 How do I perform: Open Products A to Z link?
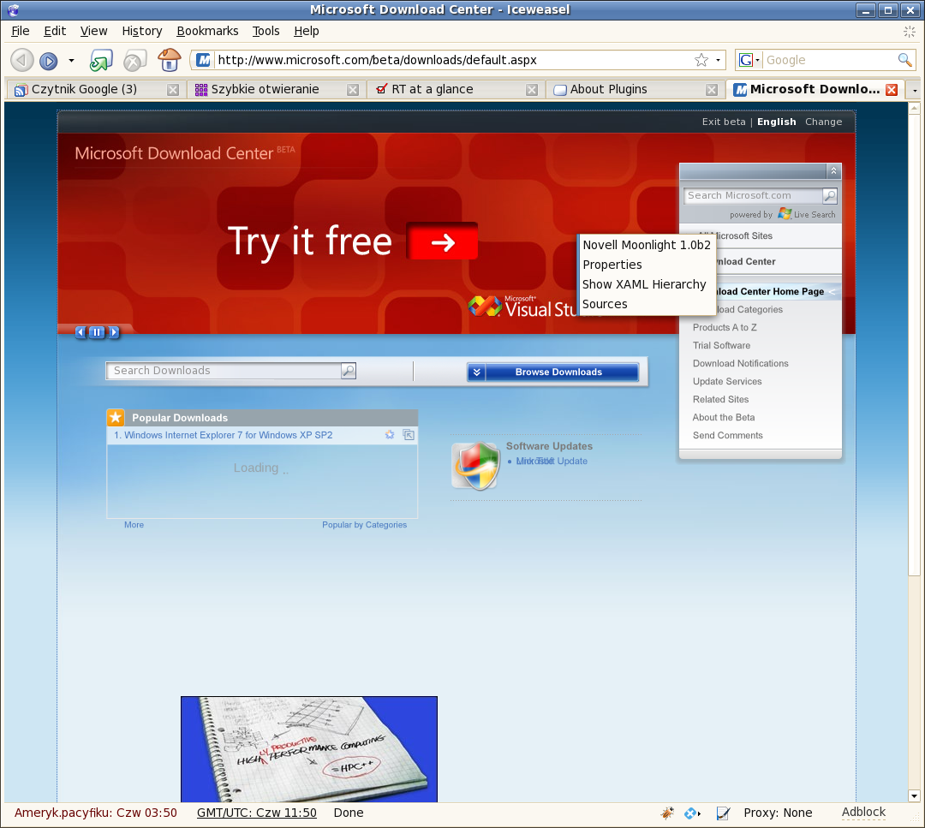725,327
